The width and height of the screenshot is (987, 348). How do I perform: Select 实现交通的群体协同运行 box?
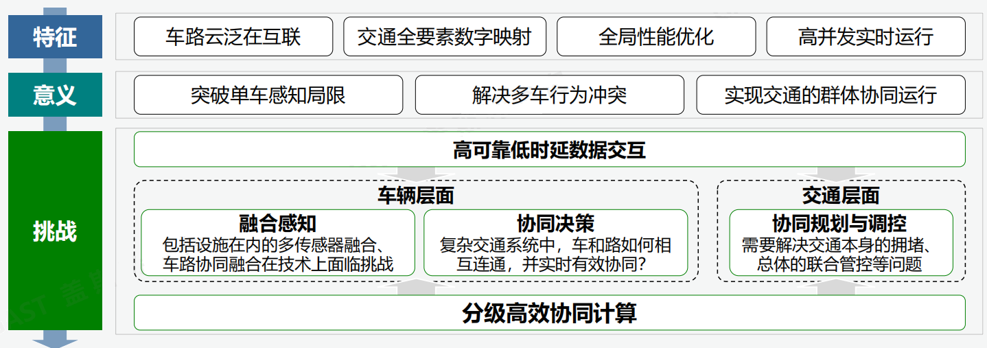coord(831,95)
